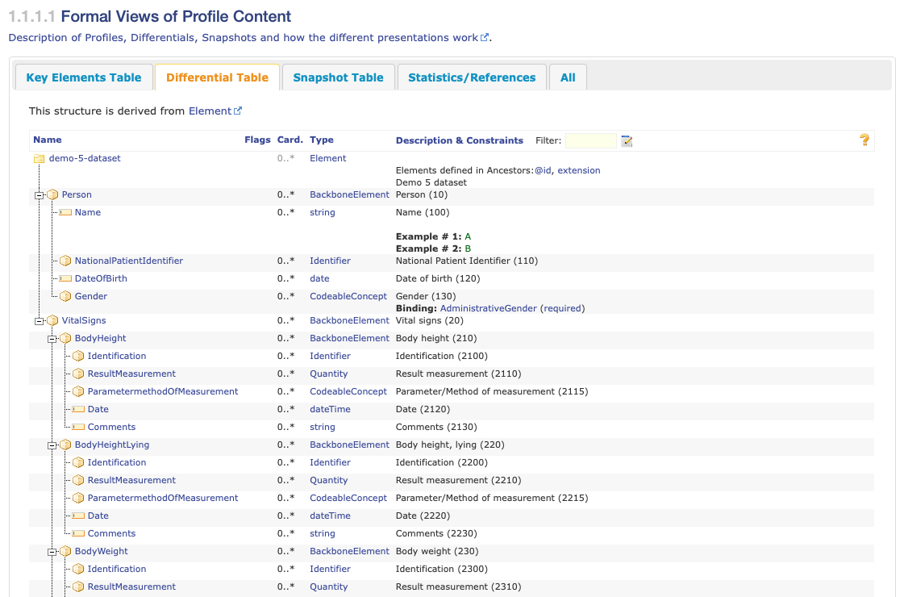Collapse the BodyHeightLying tree node
Image resolution: width=904 pixels, height=597 pixels.
[52, 445]
